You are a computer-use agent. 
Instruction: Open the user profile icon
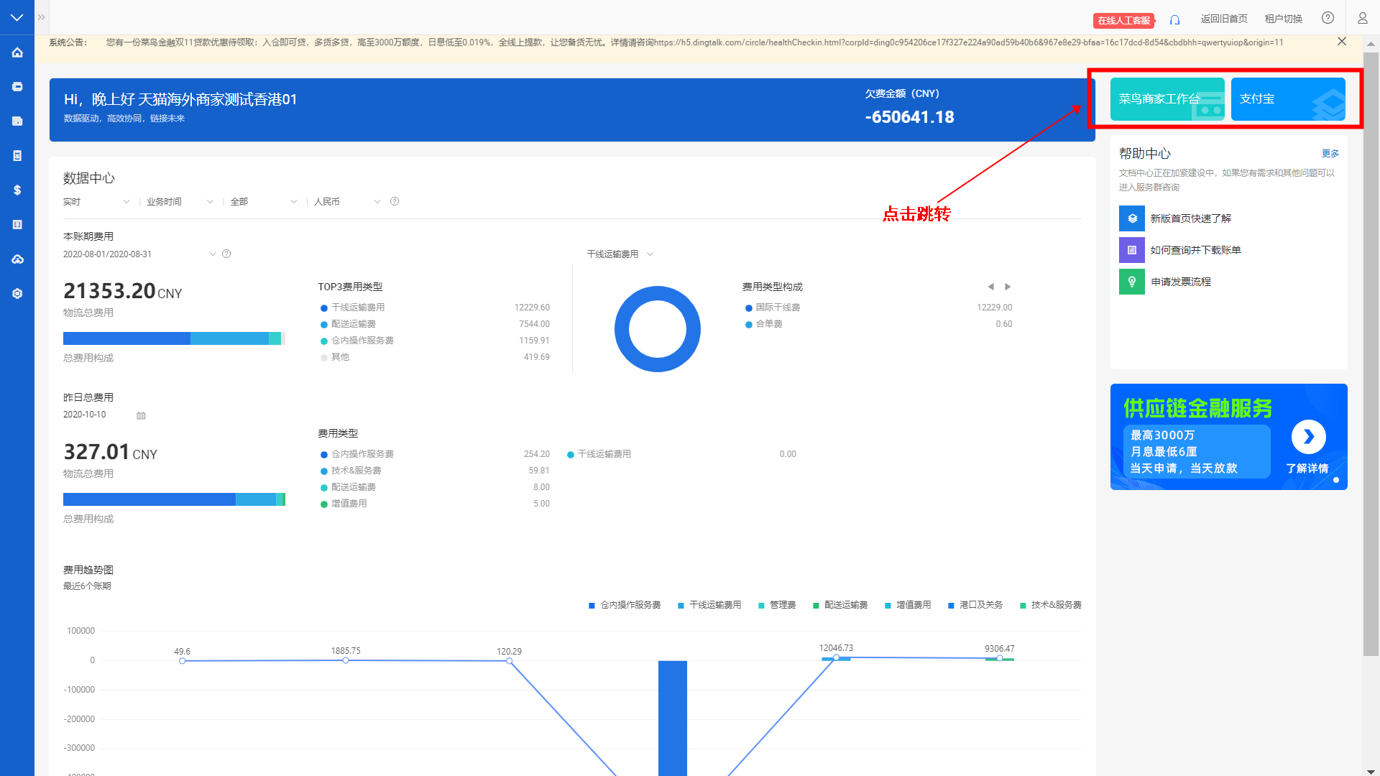tap(1362, 18)
